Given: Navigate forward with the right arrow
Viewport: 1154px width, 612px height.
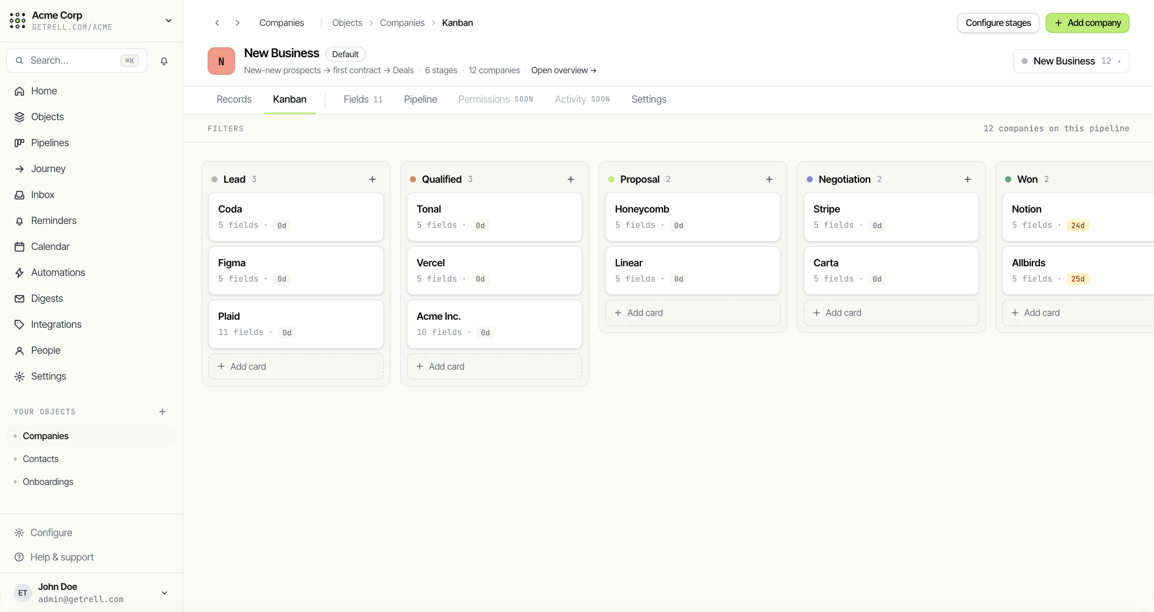Looking at the screenshot, I should (x=238, y=23).
